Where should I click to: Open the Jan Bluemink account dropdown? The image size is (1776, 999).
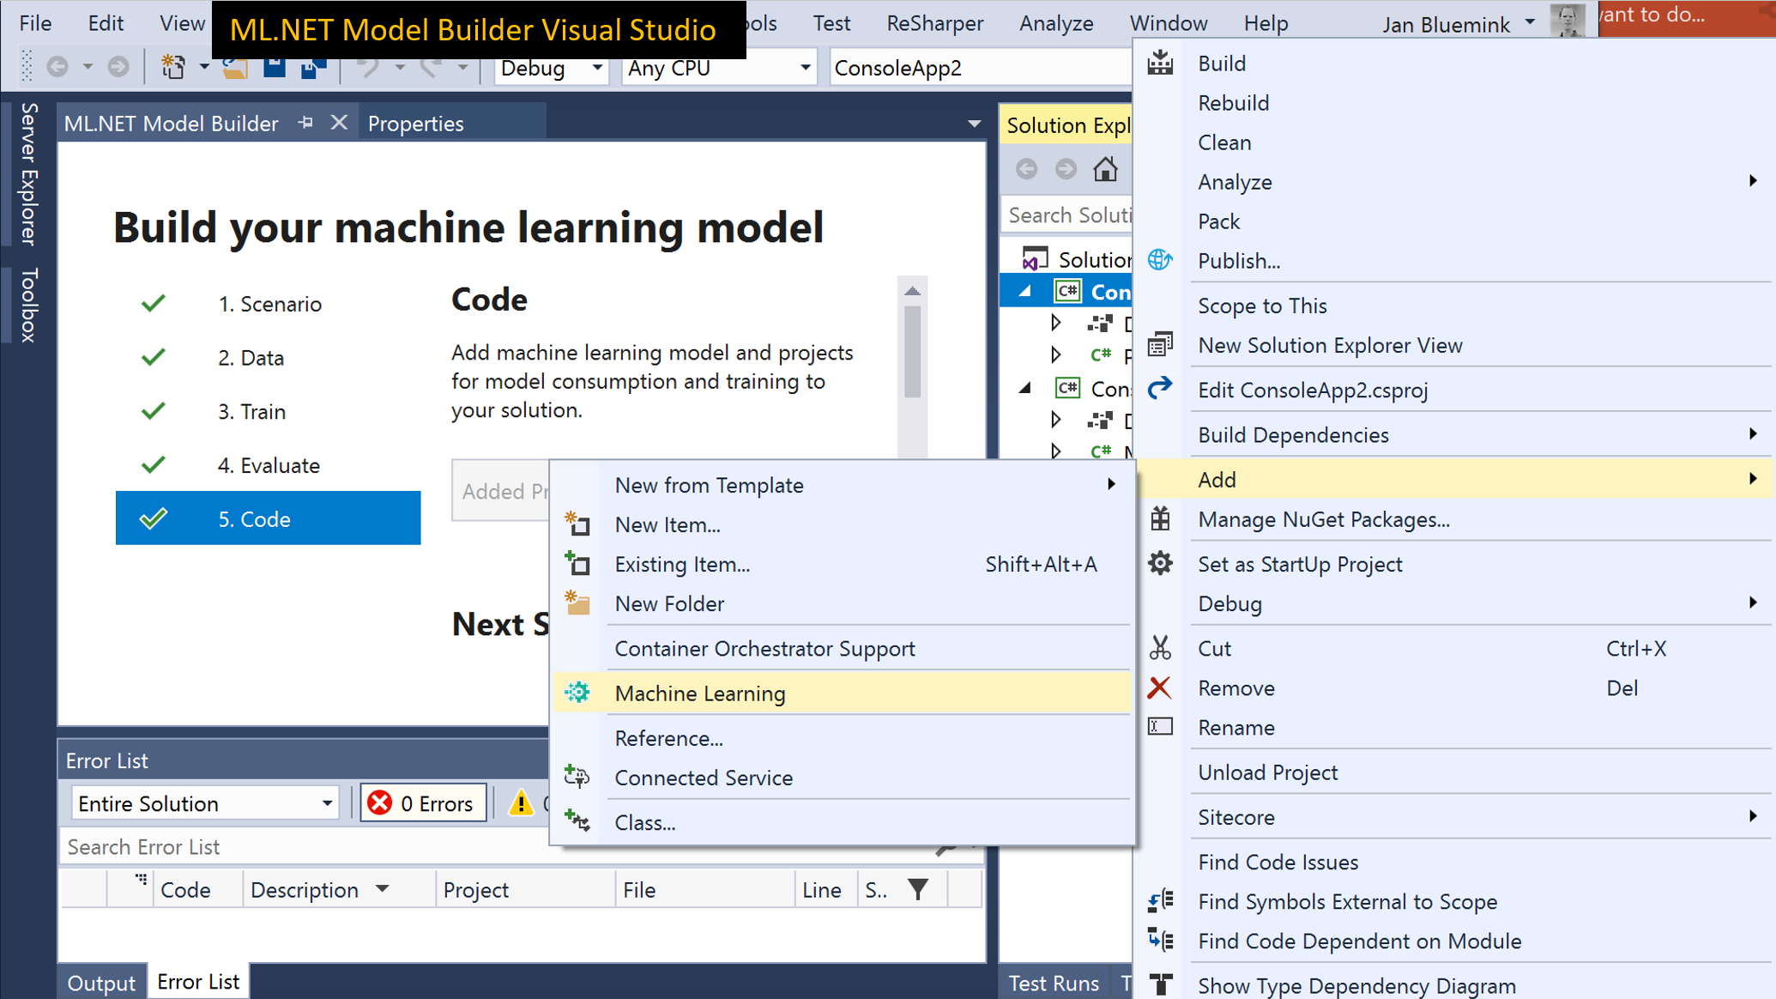click(1531, 23)
